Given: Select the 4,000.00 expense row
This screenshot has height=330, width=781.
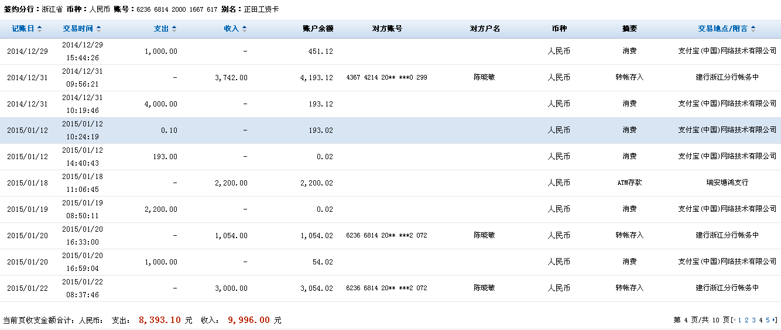Looking at the screenshot, I should click(390, 104).
